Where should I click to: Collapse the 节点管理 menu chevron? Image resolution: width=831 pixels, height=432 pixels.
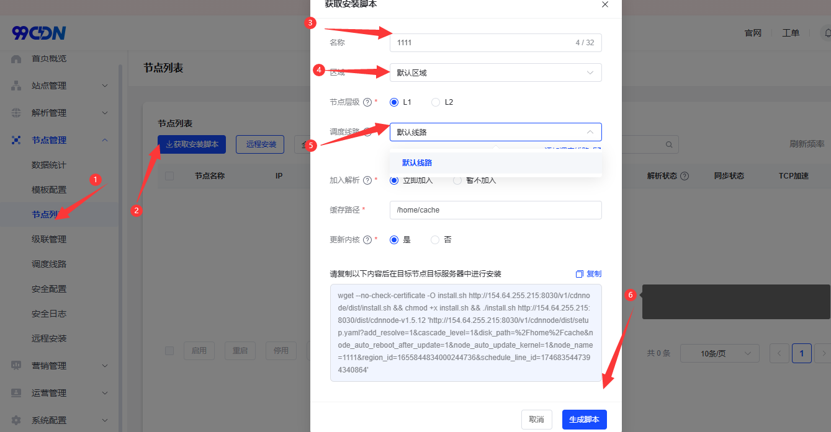(105, 140)
